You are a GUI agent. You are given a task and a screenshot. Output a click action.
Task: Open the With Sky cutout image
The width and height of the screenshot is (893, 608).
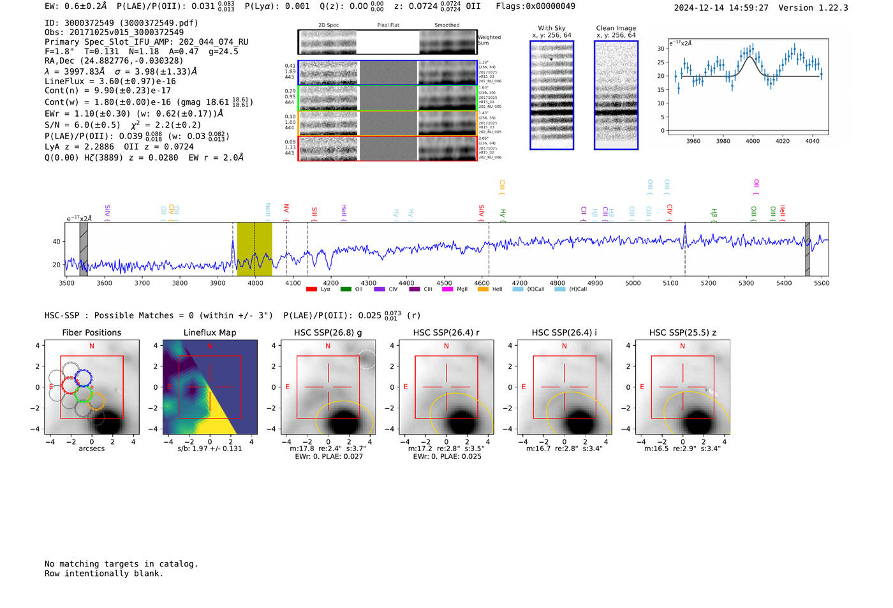click(x=552, y=95)
